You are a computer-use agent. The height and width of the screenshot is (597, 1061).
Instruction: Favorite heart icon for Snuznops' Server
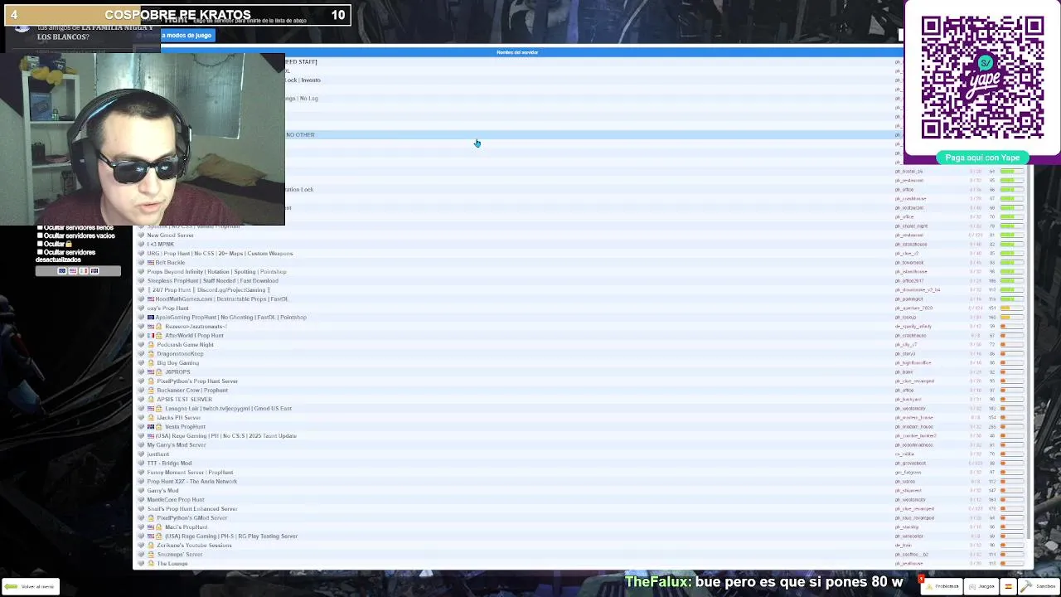[x=141, y=555]
